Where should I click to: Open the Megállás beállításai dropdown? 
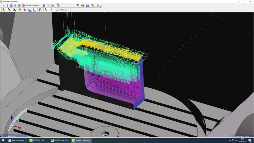coord(40,5)
